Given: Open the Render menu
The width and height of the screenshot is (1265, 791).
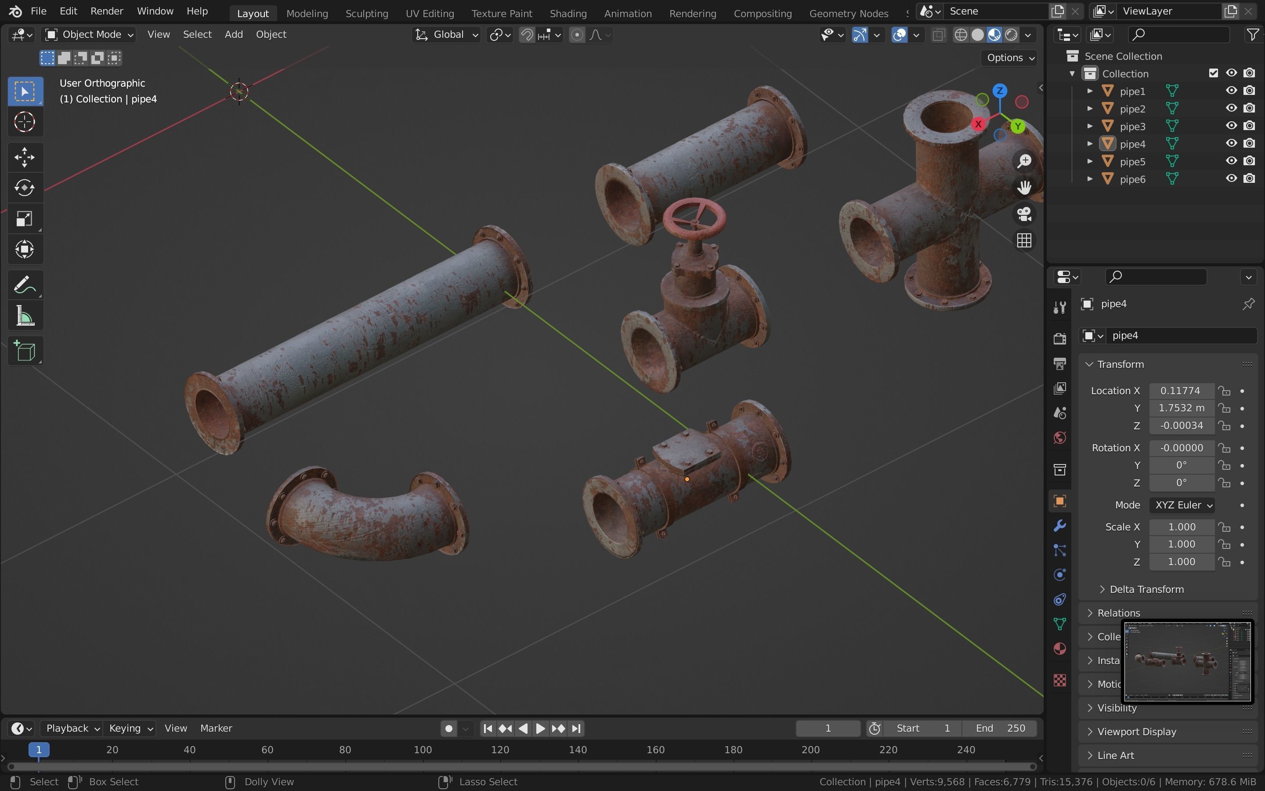Looking at the screenshot, I should (x=107, y=11).
